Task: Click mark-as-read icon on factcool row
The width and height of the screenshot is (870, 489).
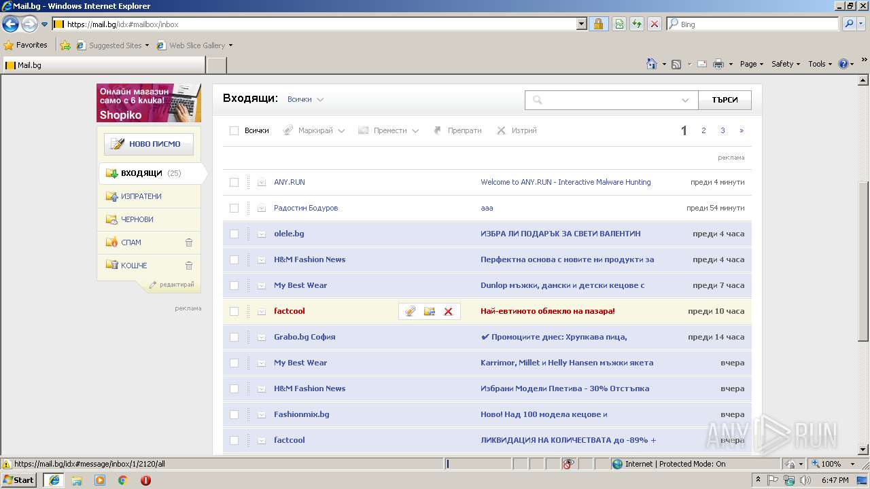Action: (x=410, y=311)
